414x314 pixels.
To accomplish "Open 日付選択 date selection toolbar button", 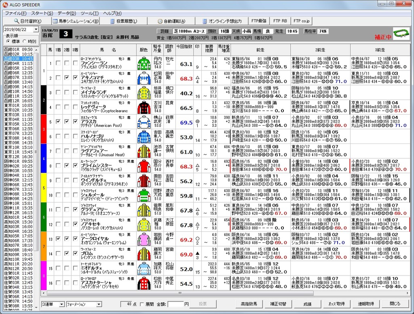I will [27, 21].
